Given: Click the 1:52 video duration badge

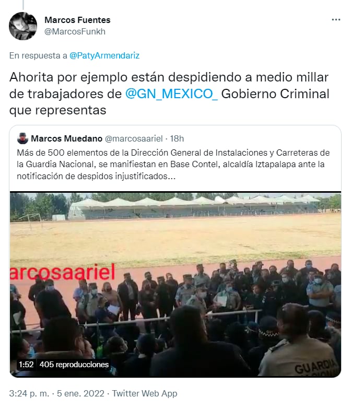Looking at the screenshot, I should point(26,365).
